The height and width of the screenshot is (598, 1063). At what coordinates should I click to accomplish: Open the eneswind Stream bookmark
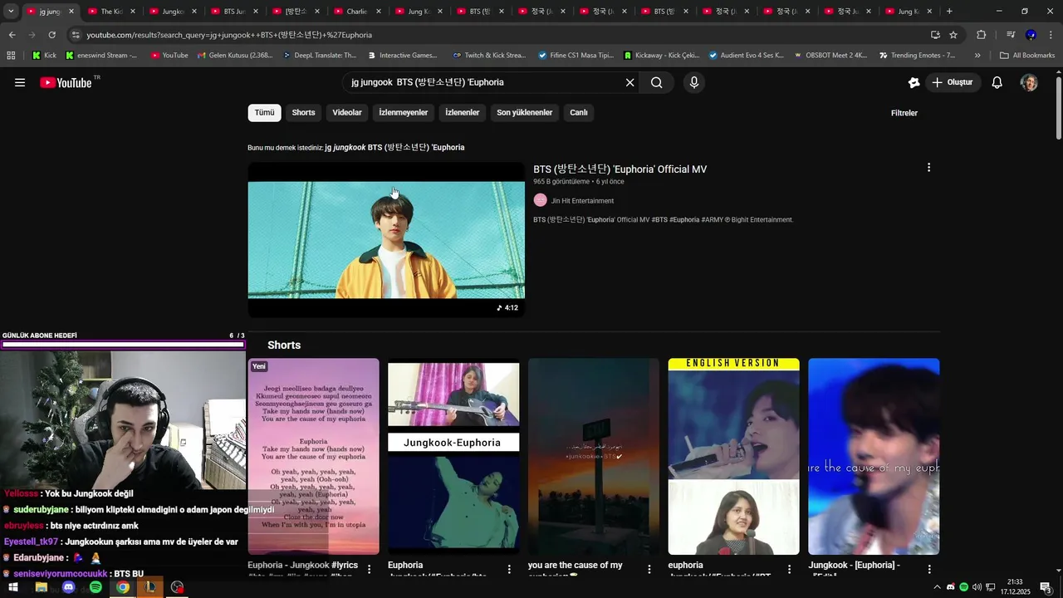pos(102,56)
